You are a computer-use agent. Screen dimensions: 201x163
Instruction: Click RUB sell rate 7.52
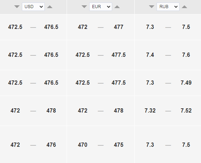[x=186, y=111]
